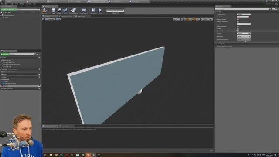This screenshot has height=157, width=279.
Task: Start Play from the toolbar
Action: (x=100, y=10)
